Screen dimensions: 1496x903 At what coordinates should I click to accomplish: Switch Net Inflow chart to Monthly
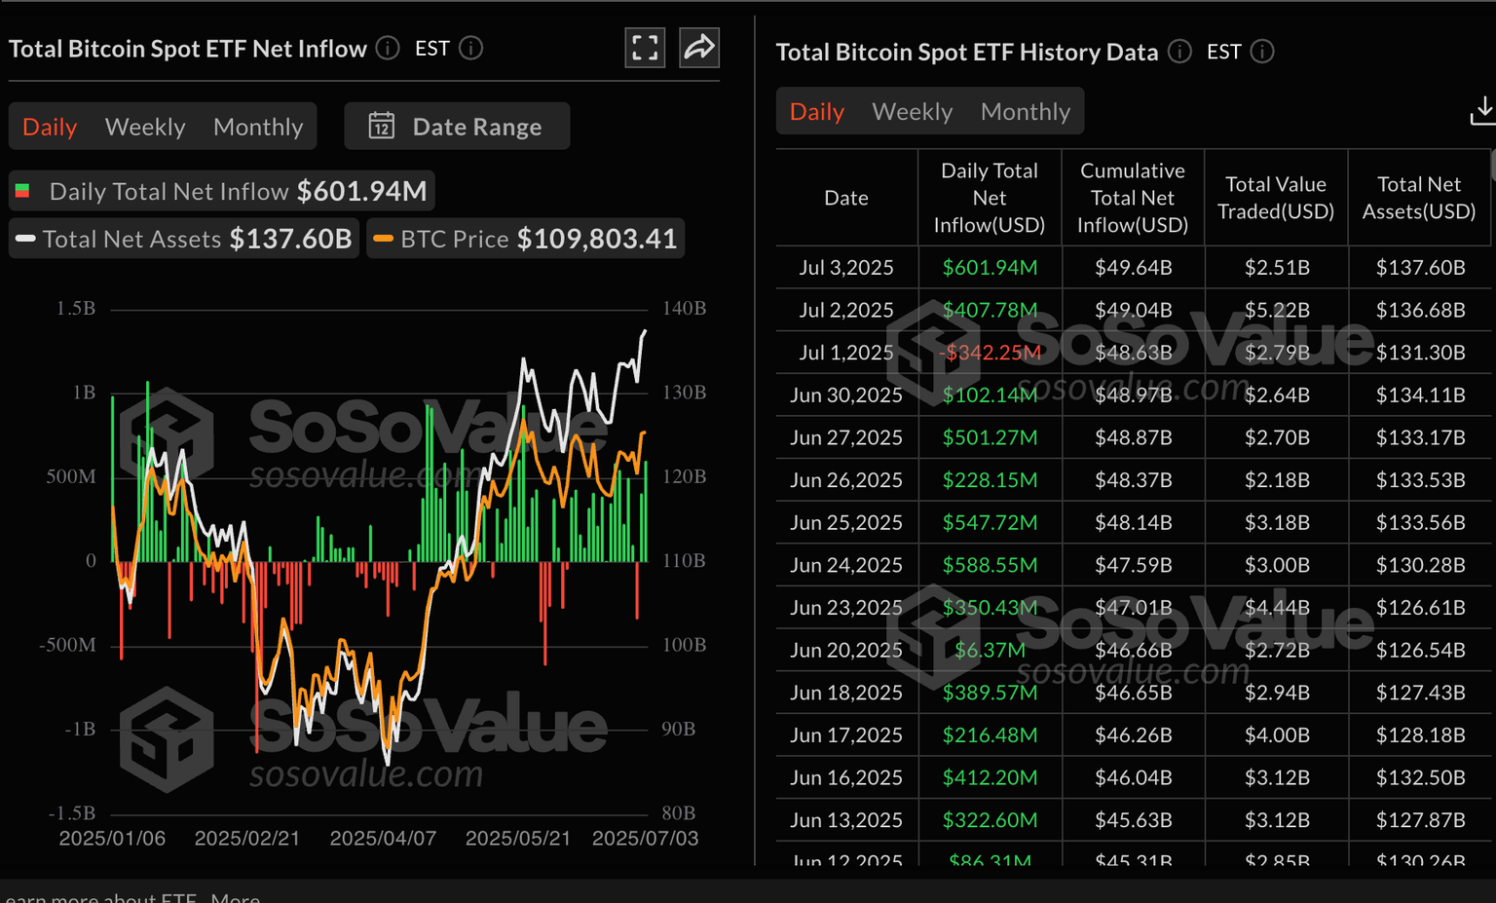tap(258, 127)
